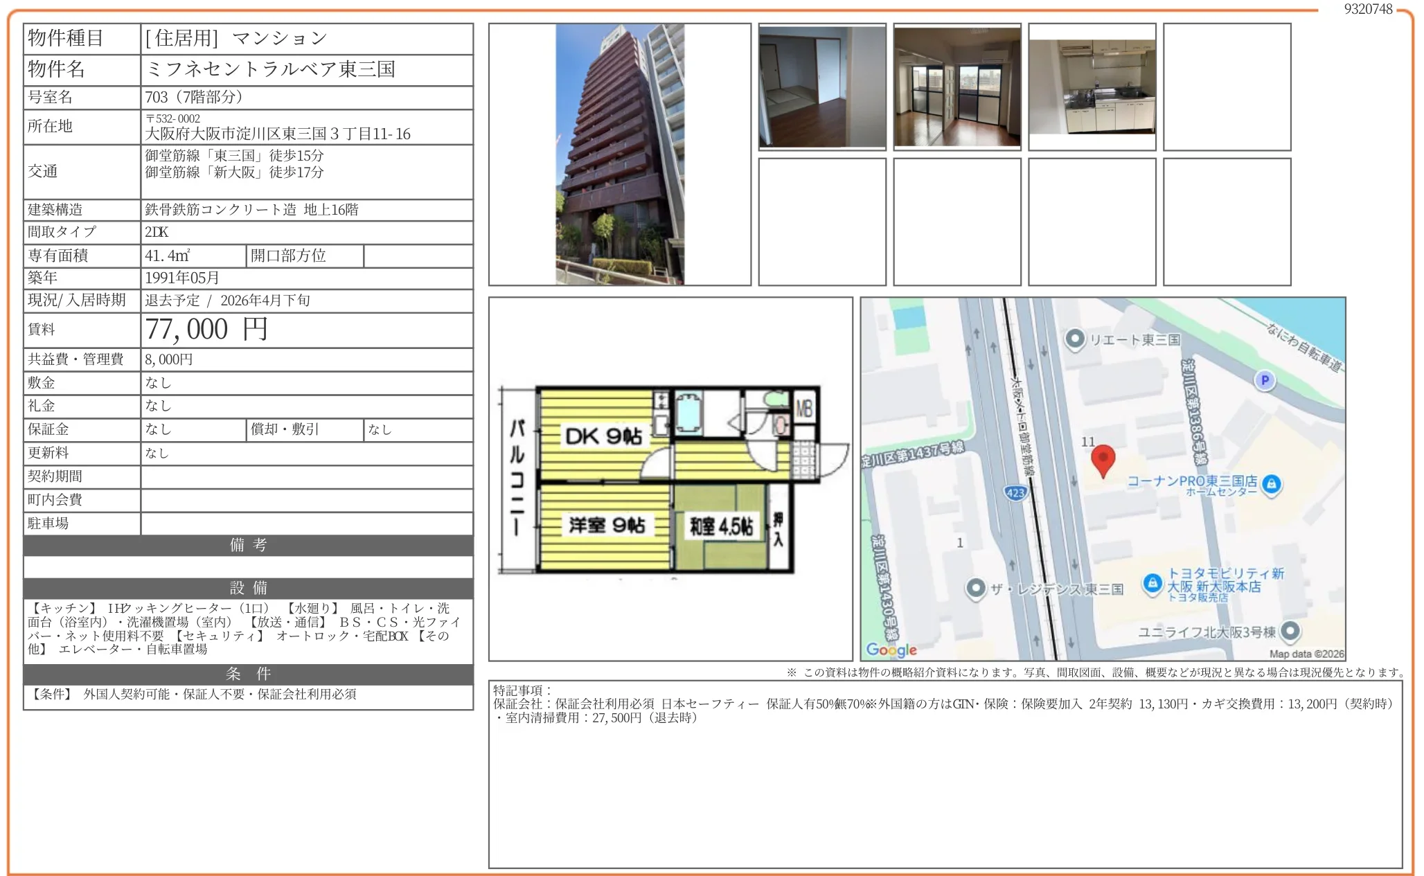Click the ザ・レジデンス東三国 map marker icon
Viewport: 1424px width, 876px height.
pyautogui.click(x=975, y=589)
